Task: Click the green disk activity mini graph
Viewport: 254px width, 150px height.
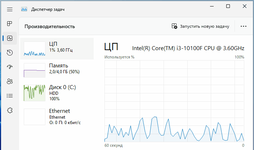Action: click(35, 93)
